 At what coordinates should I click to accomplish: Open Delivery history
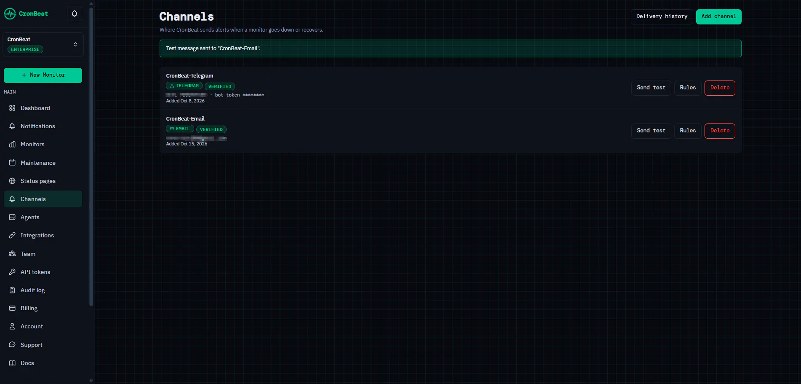[662, 16]
